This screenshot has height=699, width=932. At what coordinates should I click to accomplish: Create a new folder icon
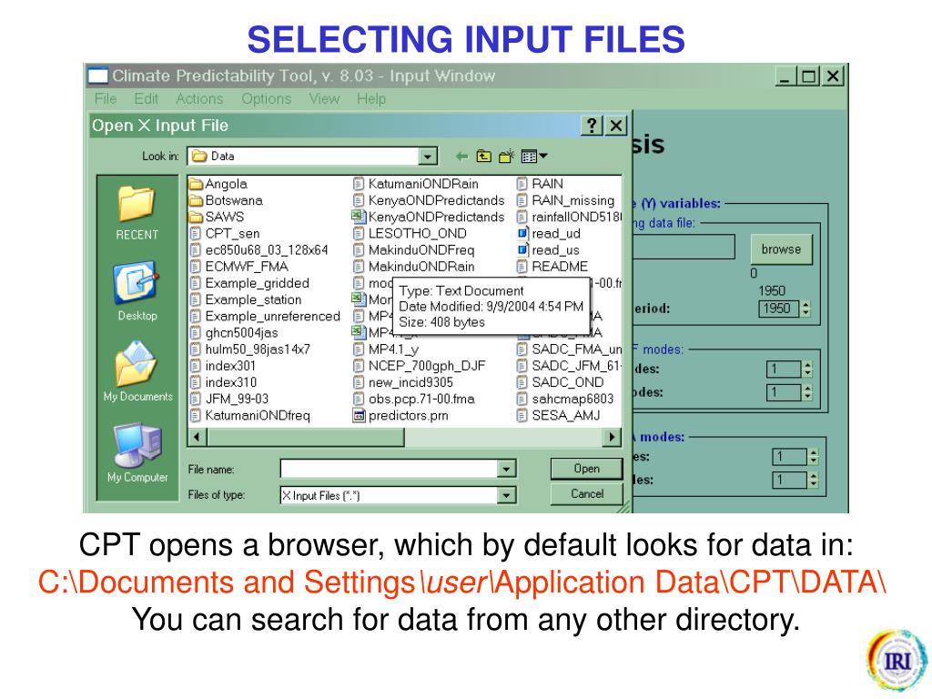[x=506, y=157]
